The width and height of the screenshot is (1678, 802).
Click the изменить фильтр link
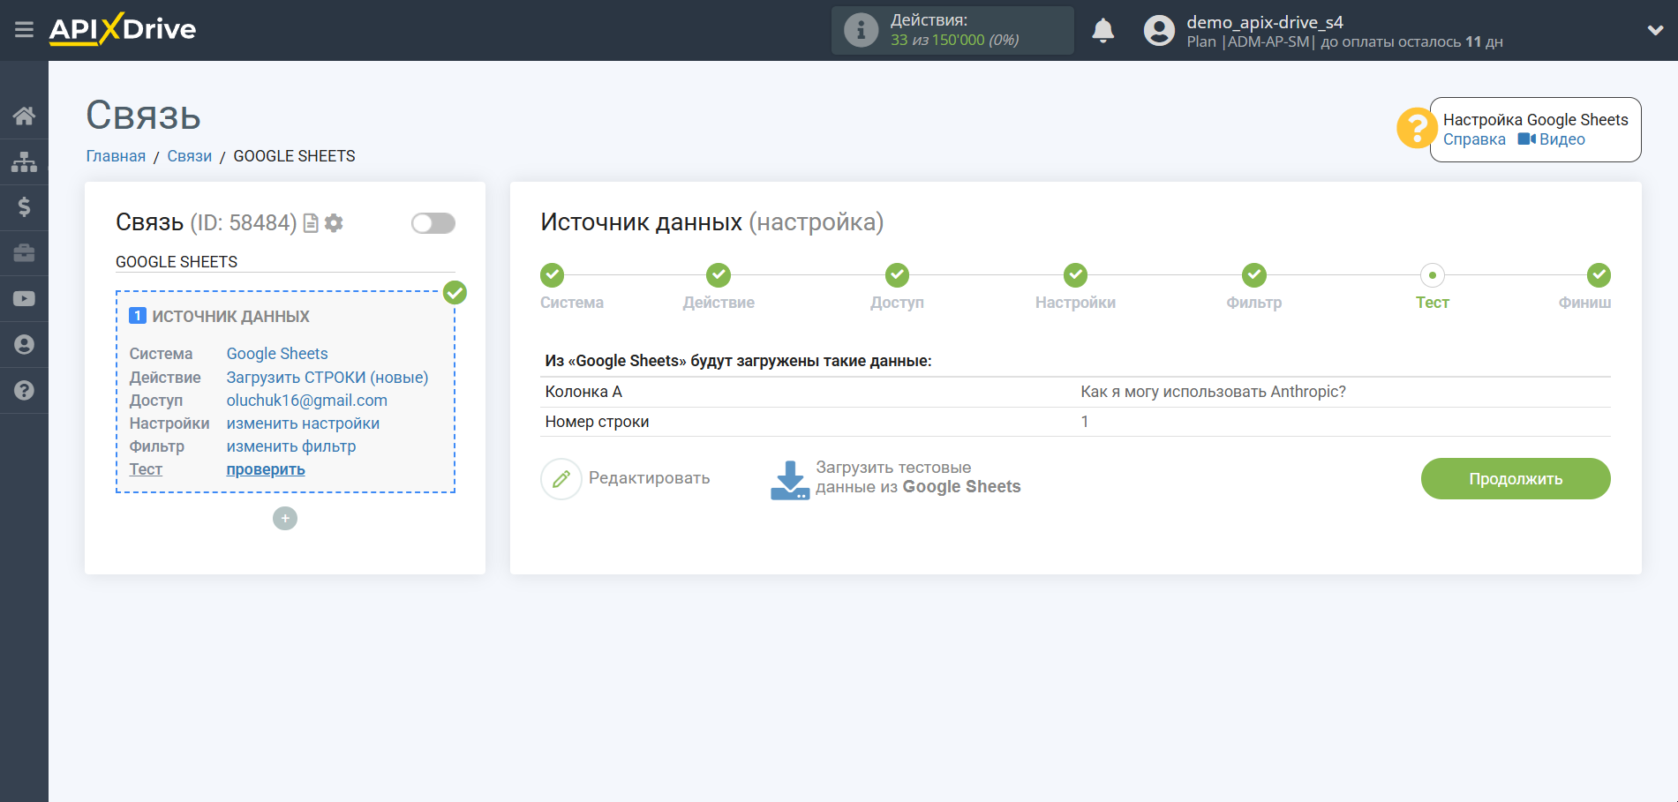(290, 446)
